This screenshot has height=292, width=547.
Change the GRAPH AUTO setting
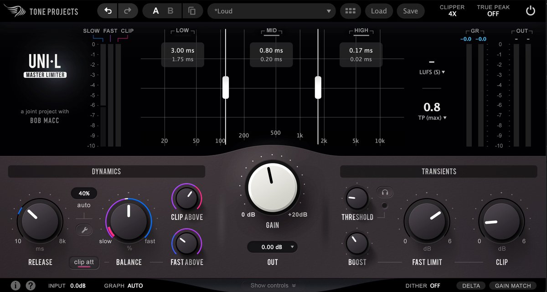coord(124,286)
